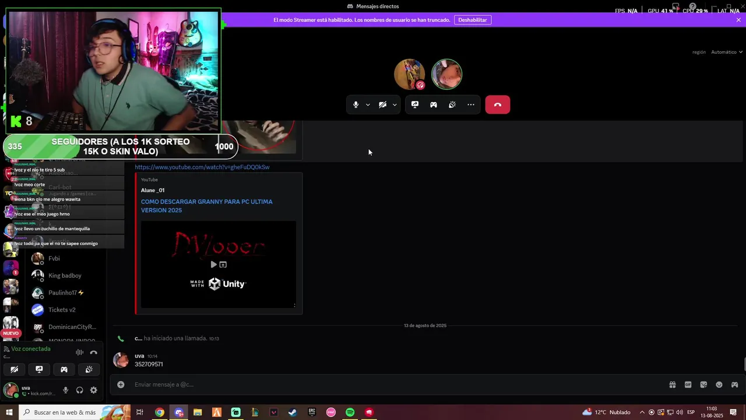Screen dimensions: 746x420
Task: Open Epic Games from taskbar
Action: point(312,412)
